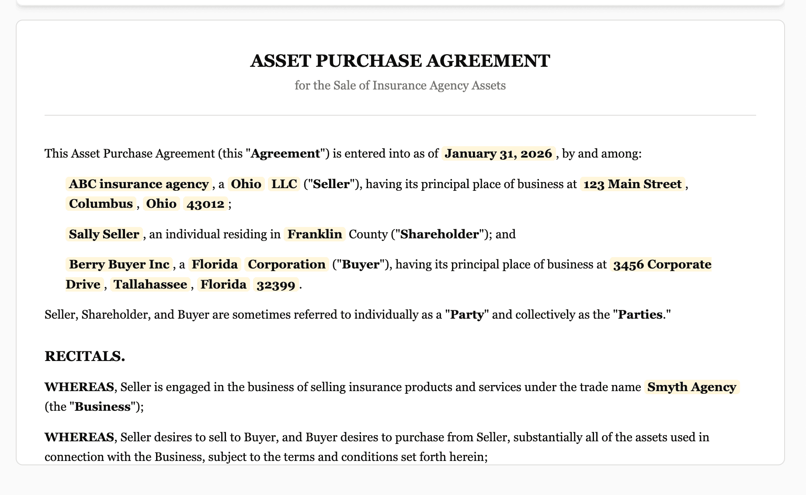This screenshot has width=806, height=495.
Task: Click the Ohio field following Columbus
Action: pyautogui.click(x=161, y=204)
